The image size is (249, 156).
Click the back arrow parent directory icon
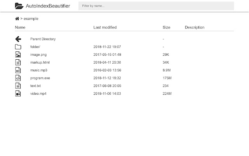coord(18,39)
